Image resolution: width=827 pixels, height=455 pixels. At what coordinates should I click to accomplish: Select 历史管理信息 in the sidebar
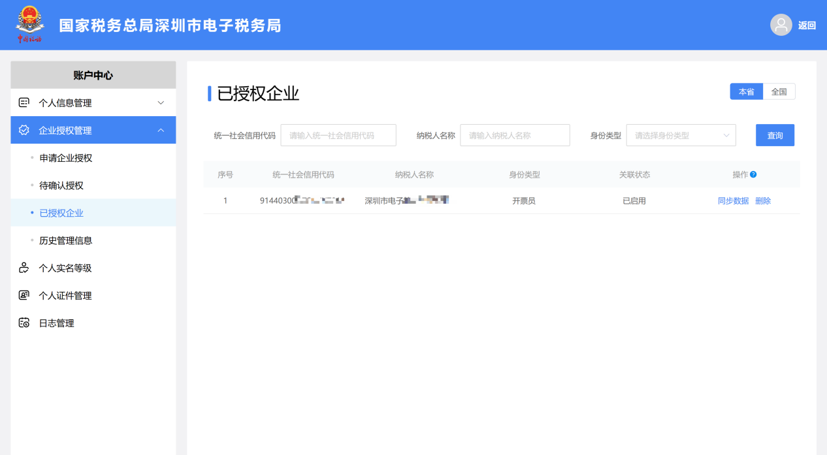pos(66,240)
